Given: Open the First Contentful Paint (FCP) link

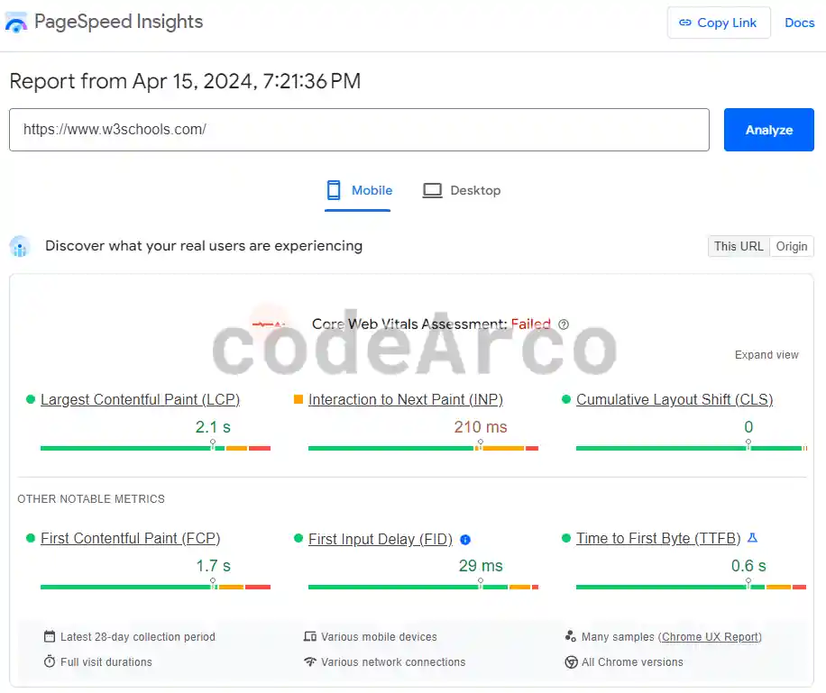Looking at the screenshot, I should point(130,538).
